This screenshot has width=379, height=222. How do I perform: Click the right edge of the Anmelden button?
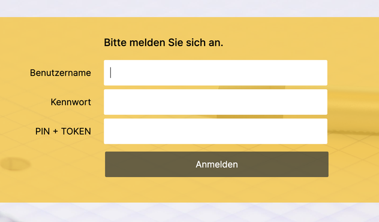(325, 165)
